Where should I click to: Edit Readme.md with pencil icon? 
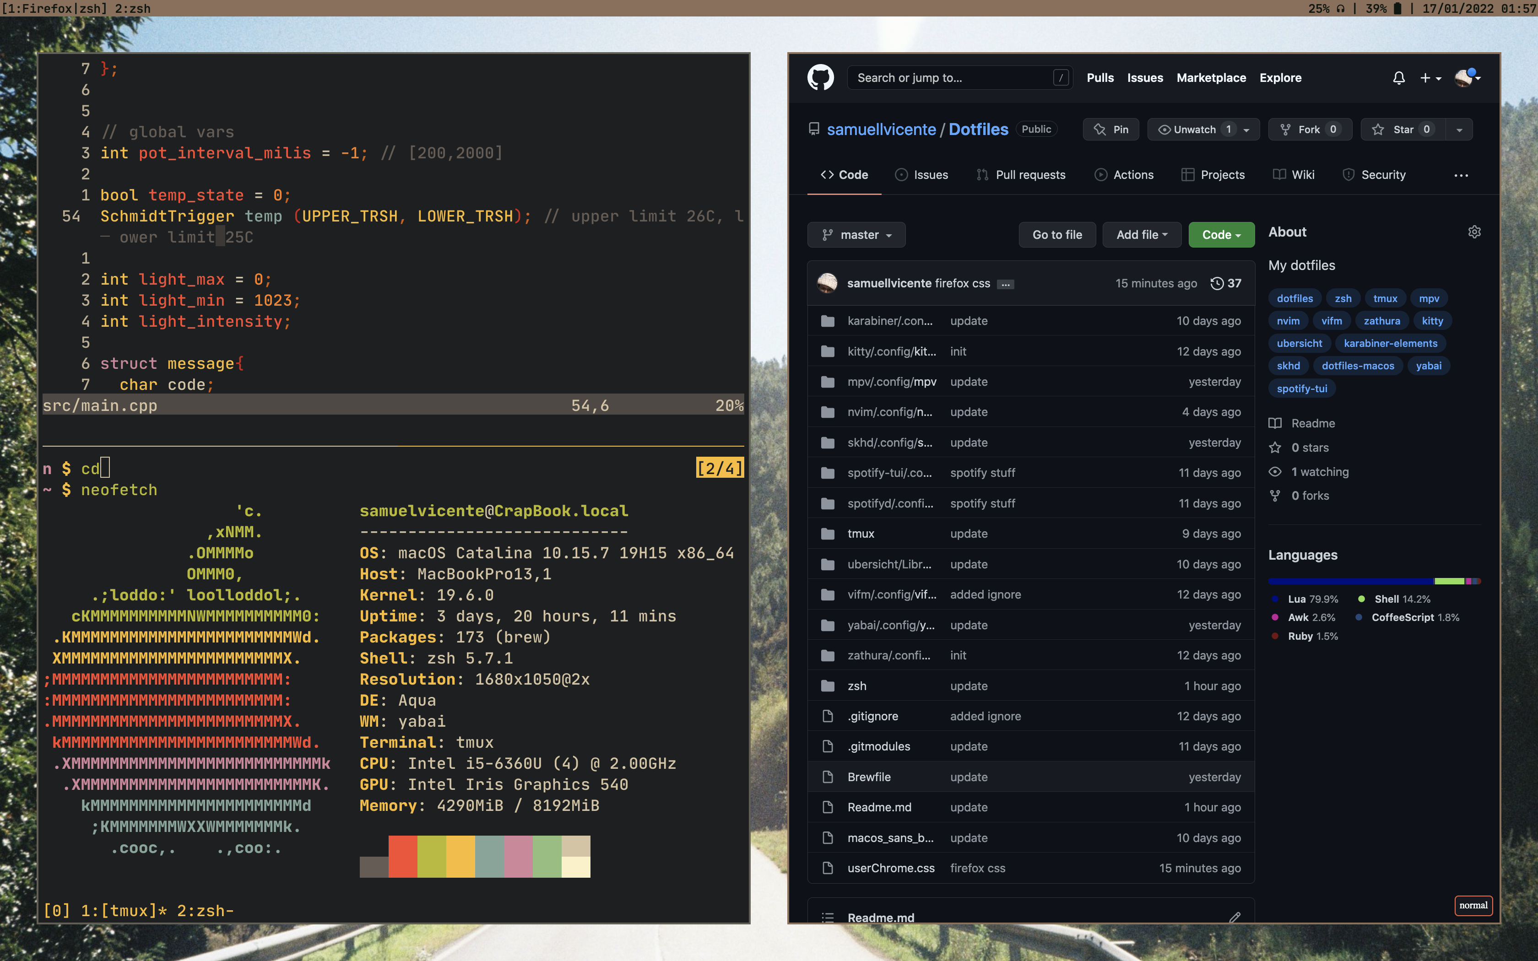[1234, 917]
